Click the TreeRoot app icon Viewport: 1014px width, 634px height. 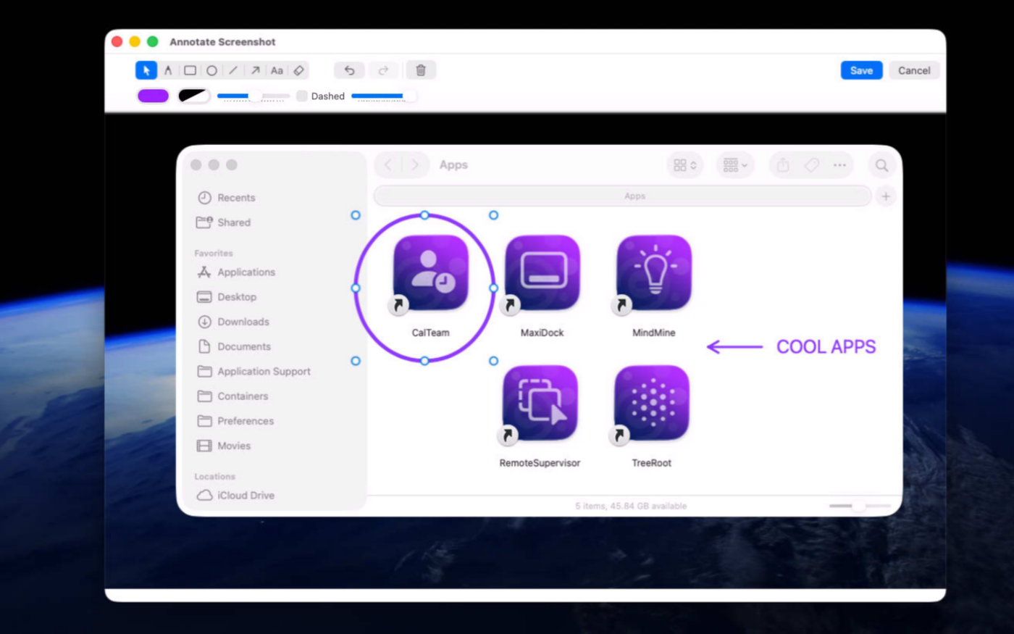click(652, 403)
